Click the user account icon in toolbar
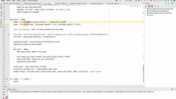Screen dimensions: 176x99 pos(117,1)
